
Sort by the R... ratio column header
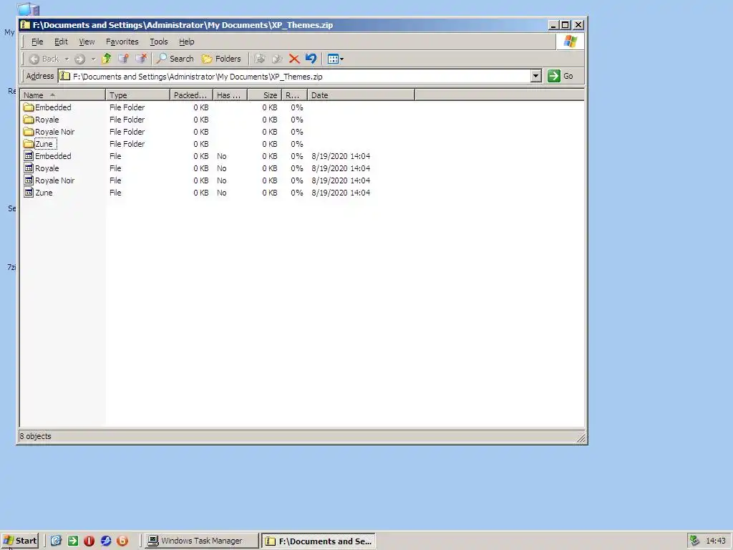pyautogui.click(x=294, y=95)
